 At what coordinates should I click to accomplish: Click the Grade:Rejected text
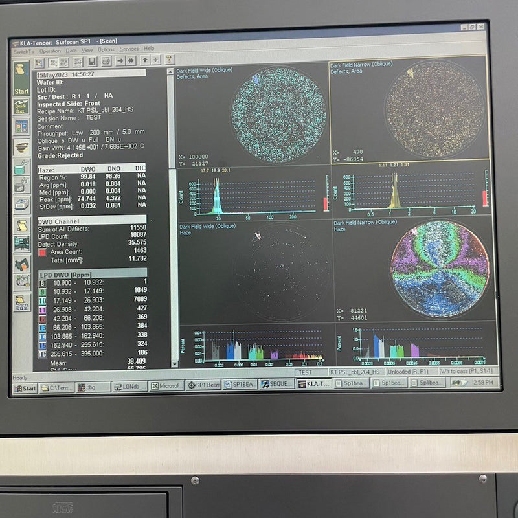(x=60, y=155)
